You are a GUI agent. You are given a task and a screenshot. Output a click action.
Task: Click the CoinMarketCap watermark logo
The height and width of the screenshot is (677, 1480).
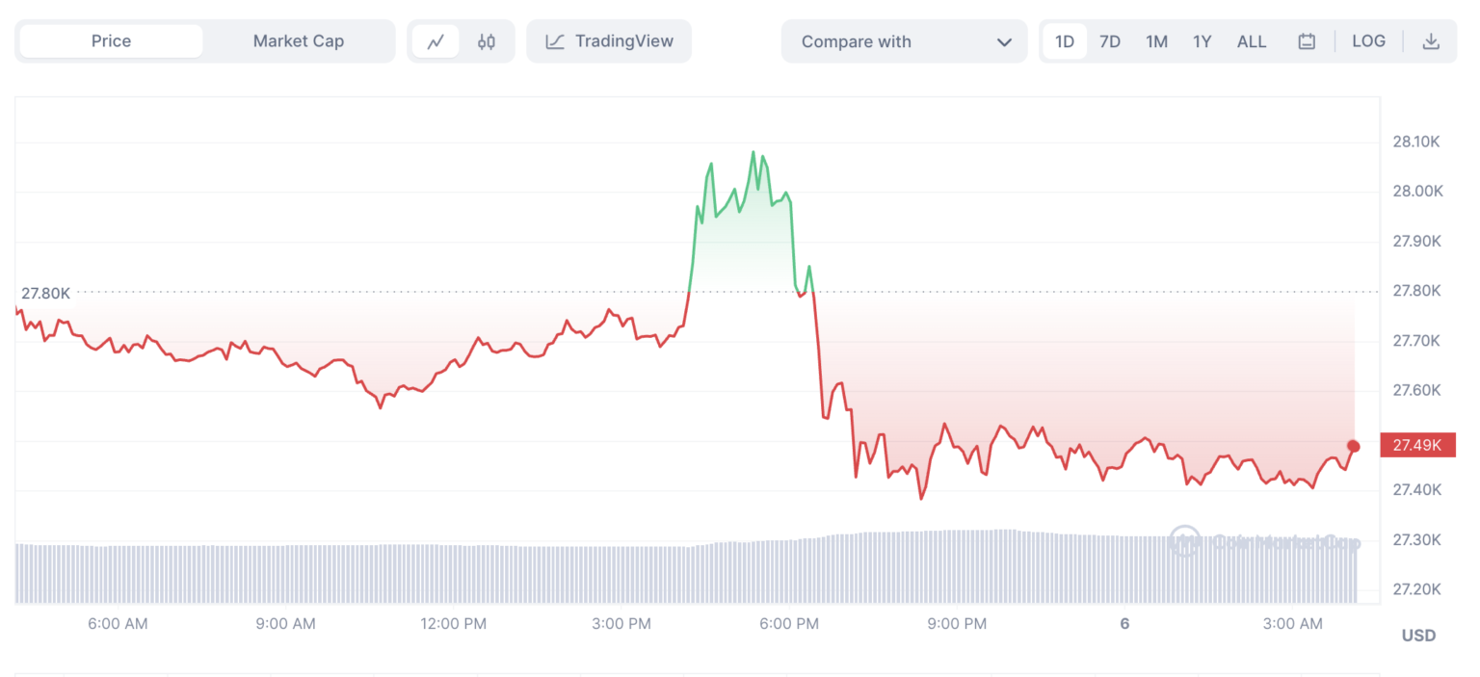1184,541
